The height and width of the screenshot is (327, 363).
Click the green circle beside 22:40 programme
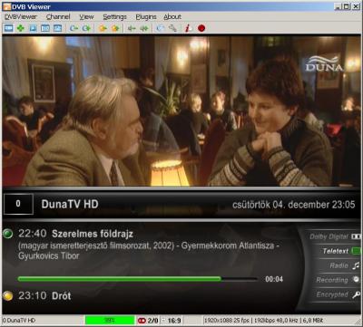[7, 234]
